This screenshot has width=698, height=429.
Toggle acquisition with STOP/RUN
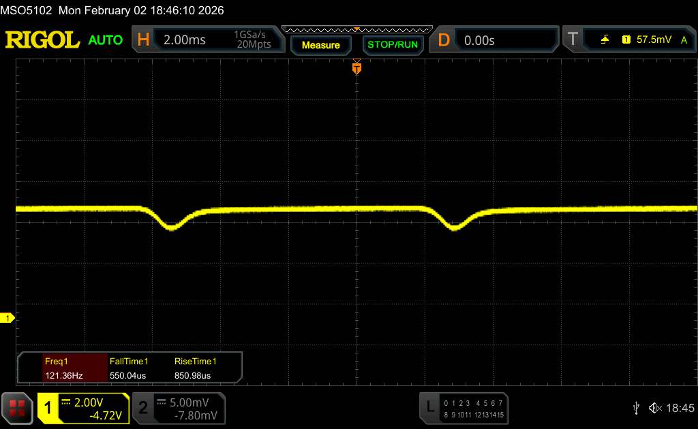tap(392, 45)
